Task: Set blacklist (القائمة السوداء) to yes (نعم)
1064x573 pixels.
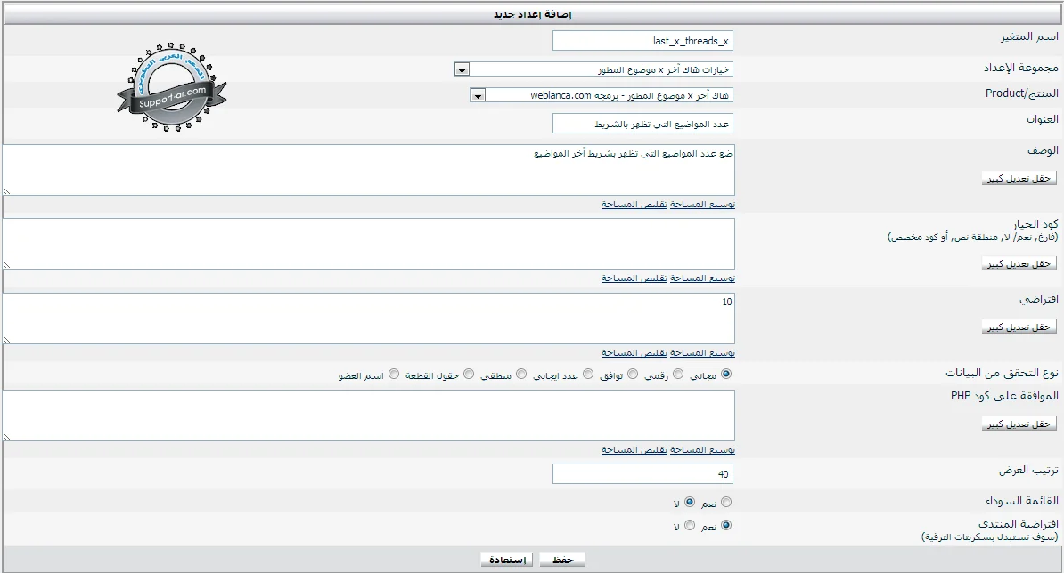Action: pos(726,503)
